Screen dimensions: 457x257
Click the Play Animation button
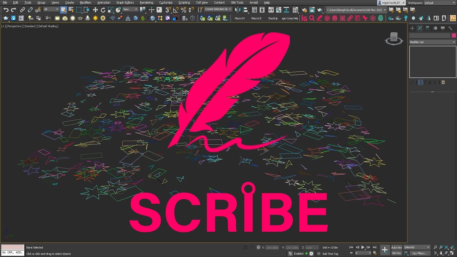click(x=363, y=247)
